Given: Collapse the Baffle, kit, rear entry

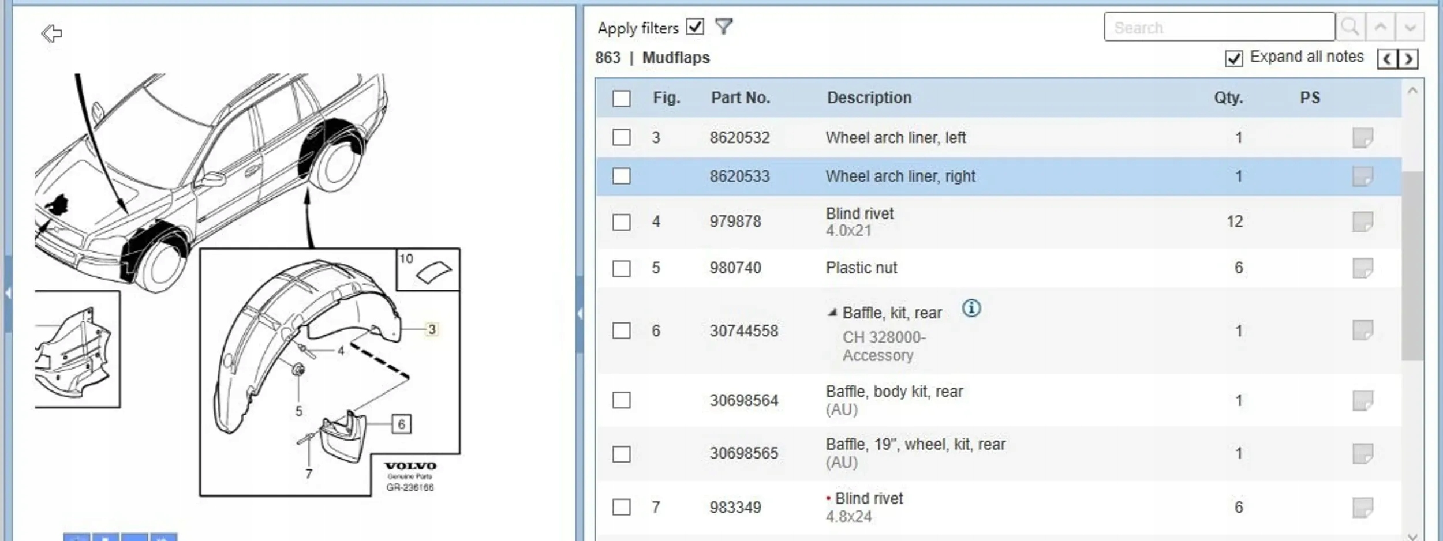Looking at the screenshot, I should point(832,313).
